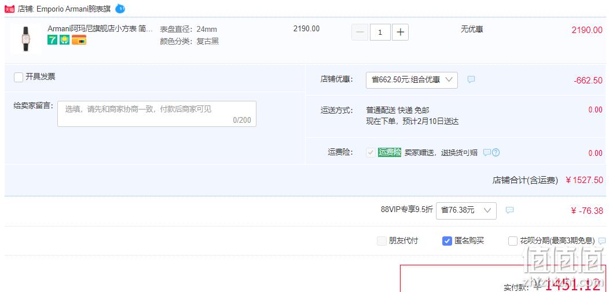The width and height of the screenshot is (609, 292).
Task: Open the 运费险 question mark help icon
Action: click(496, 152)
